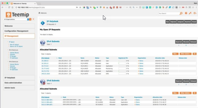
Task: Click the orange search icon beside All Organizations
Action: (30, 19)
